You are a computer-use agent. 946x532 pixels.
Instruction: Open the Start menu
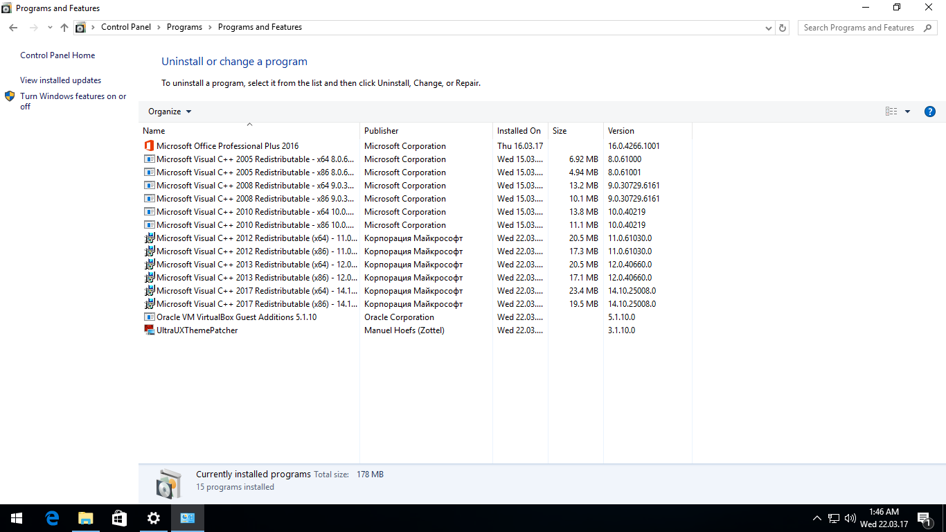pos(17,518)
